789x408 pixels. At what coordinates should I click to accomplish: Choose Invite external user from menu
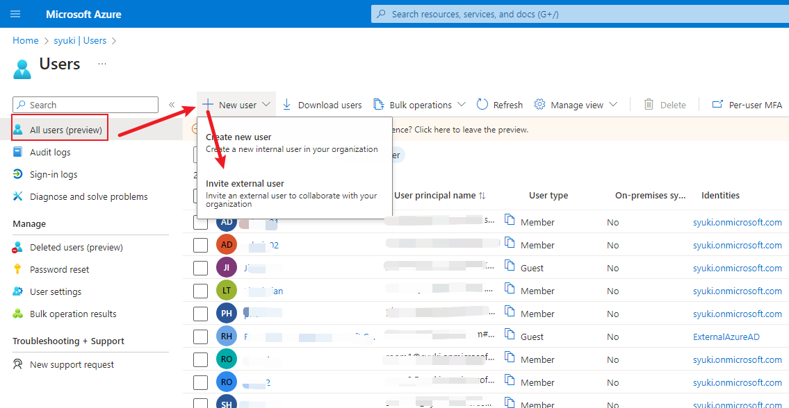[294, 193]
